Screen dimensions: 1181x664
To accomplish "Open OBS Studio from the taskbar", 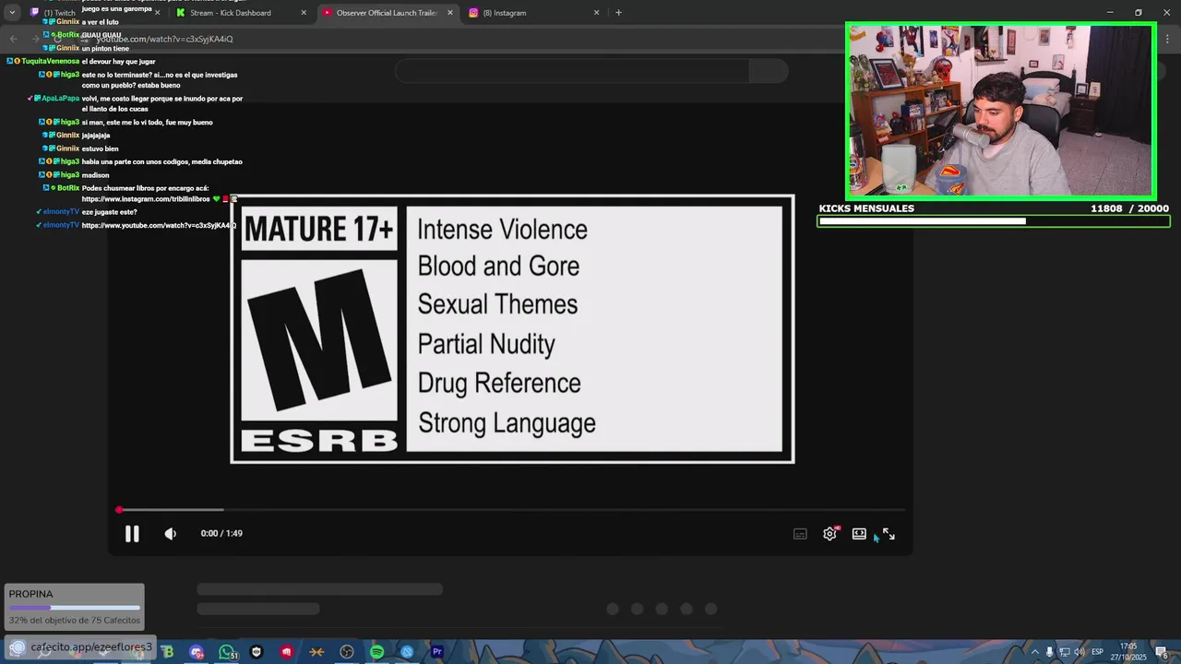I will coord(347,652).
